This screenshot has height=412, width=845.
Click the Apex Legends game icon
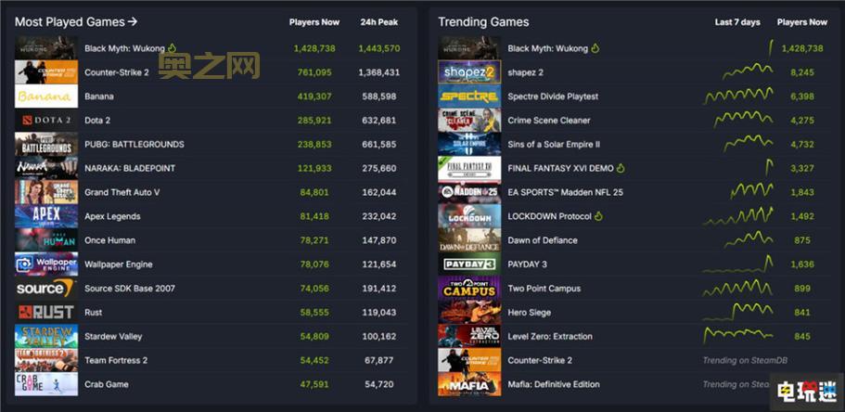click(46, 216)
